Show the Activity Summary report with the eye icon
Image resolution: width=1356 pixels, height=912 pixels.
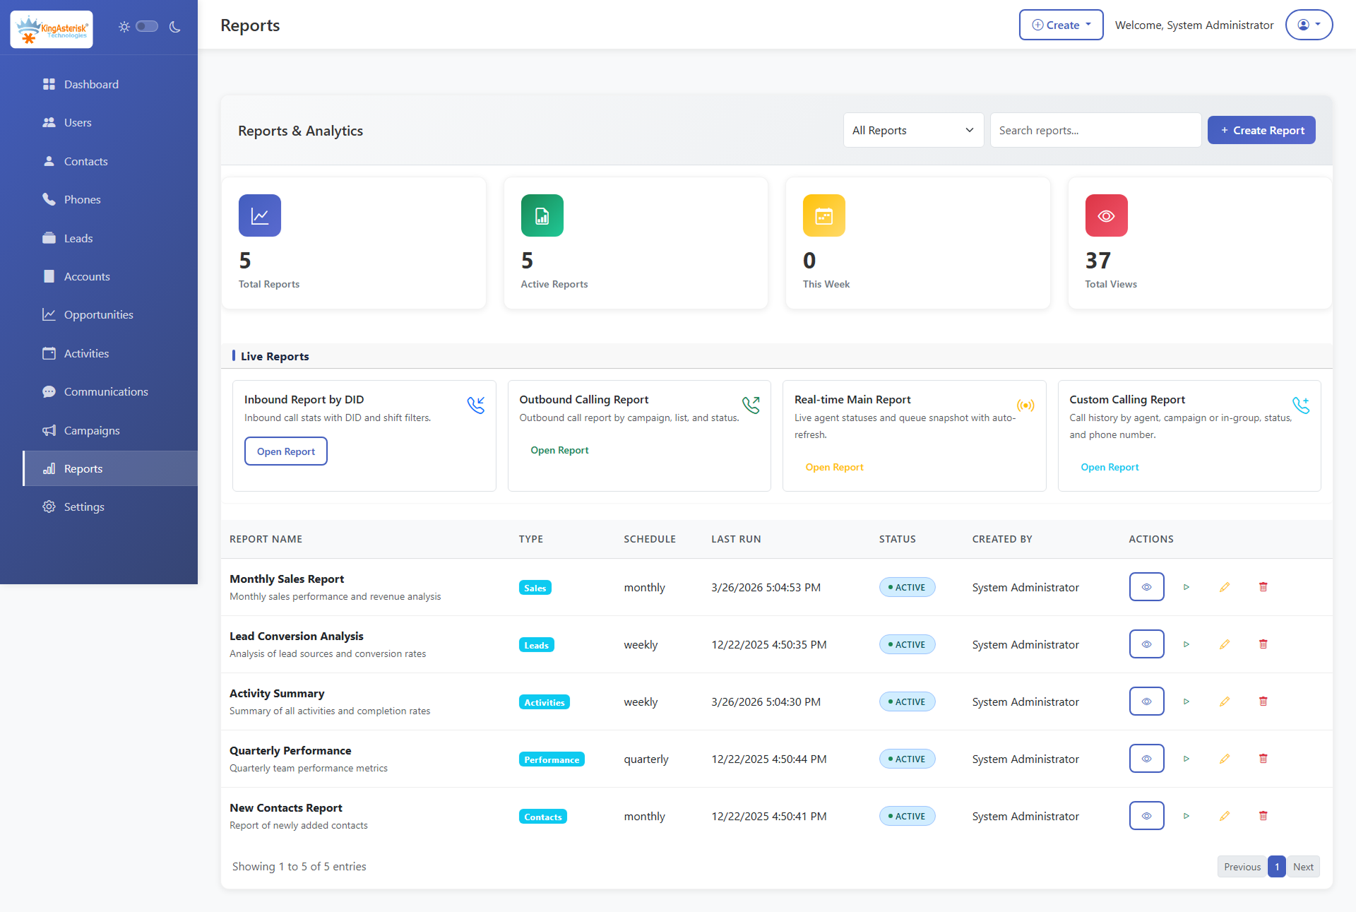click(1146, 701)
